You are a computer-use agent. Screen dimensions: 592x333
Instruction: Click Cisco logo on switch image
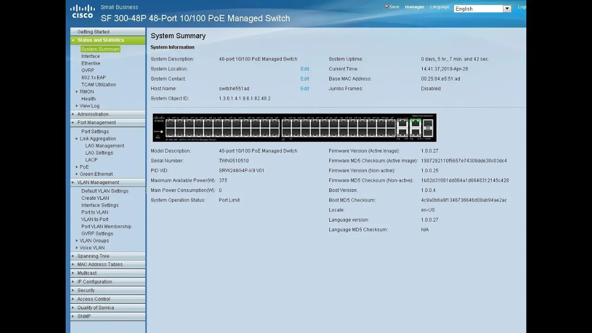point(159,119)
